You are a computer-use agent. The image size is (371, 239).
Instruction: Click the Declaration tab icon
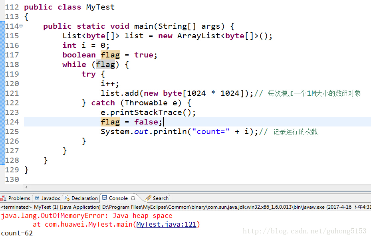67,198
